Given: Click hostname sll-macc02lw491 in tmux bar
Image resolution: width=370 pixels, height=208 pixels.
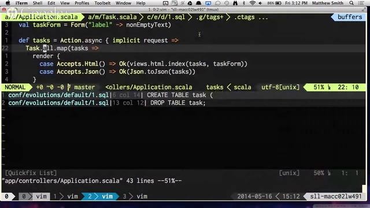Looking at the screenshot, I should (x=335, y=196).
